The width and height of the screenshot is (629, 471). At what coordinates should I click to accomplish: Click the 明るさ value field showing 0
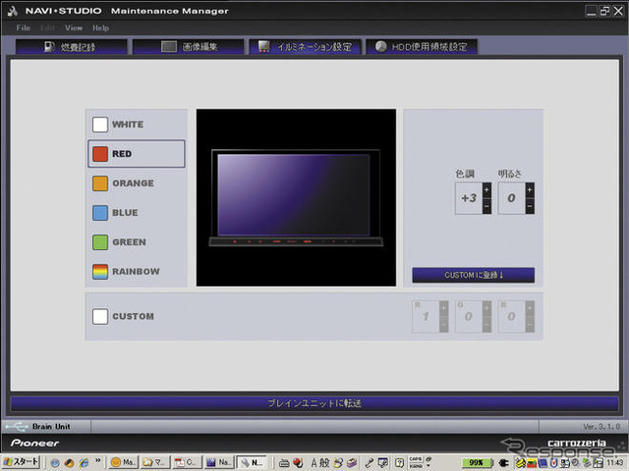pyautogui.click(x=511, y=198)
